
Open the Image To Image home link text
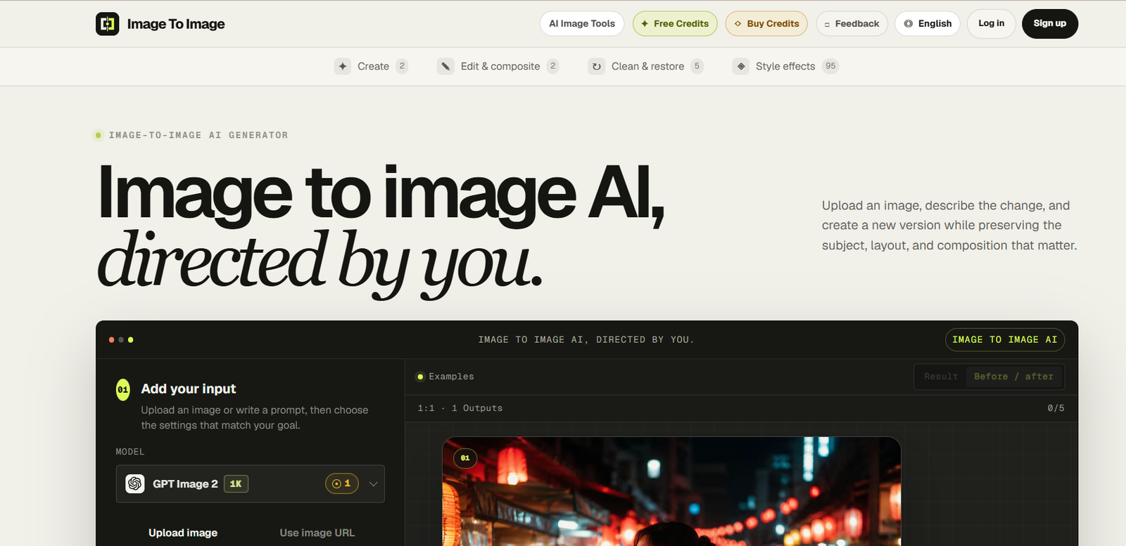pyautogui.click(x=176, y=24)
